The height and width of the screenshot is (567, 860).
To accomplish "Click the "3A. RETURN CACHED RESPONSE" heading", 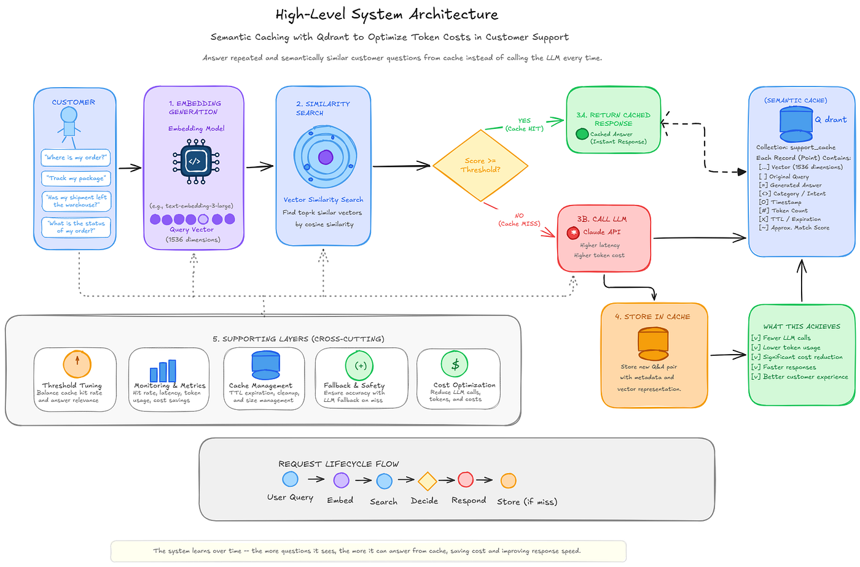I will (x=613, y=119).
